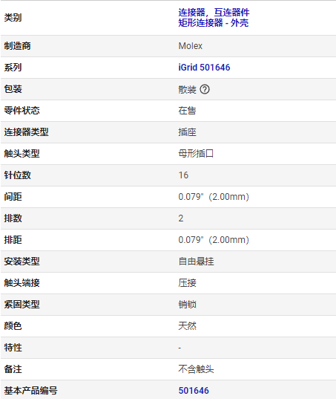Click the 紧固类型 value 销锁

click(187, 305)
